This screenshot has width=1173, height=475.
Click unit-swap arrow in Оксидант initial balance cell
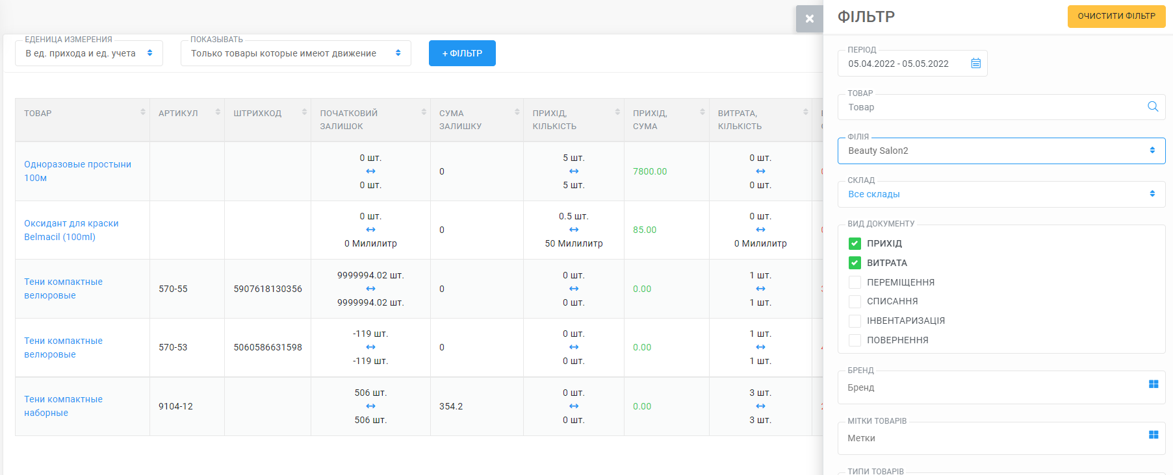(x=370, y=230)
